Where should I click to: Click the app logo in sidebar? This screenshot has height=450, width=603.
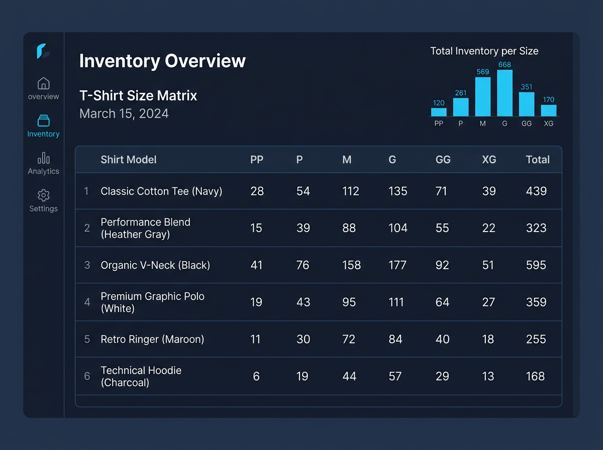(x=43, y=51)
